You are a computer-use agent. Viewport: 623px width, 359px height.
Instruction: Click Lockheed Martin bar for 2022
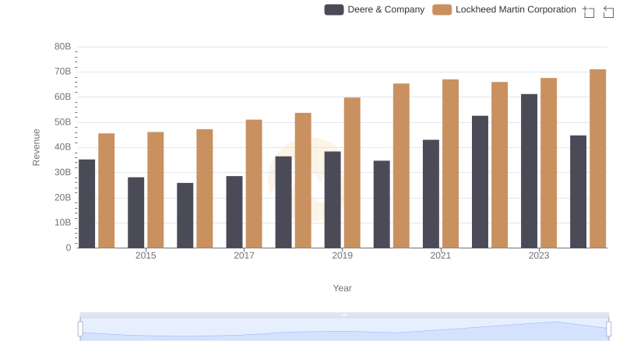pos(499,165)
